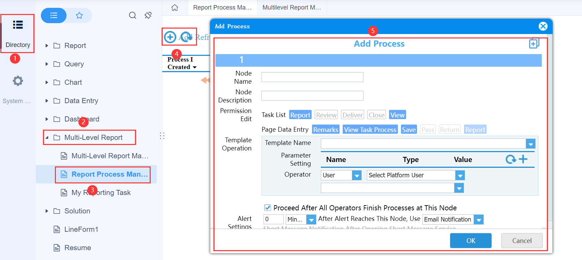This screenshot has height=260, width=582.
Task: Click OK to confirm process
Action: pyautogui.click(x=471, y=241)
